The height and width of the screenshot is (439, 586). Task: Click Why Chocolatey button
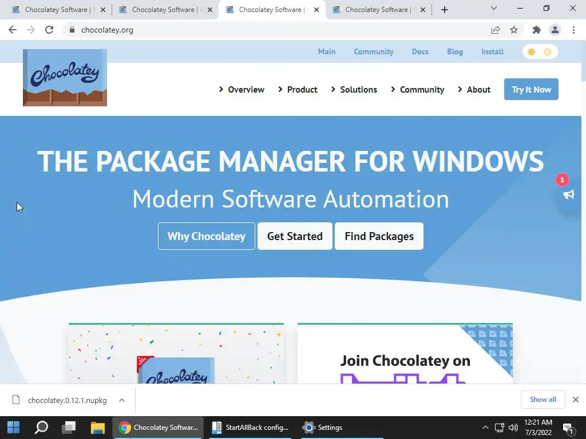(x=206, y=236)
